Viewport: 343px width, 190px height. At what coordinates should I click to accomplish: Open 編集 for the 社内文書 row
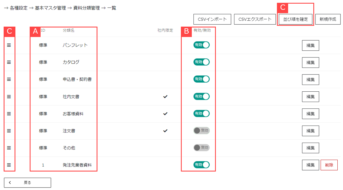tap(311, 97)
